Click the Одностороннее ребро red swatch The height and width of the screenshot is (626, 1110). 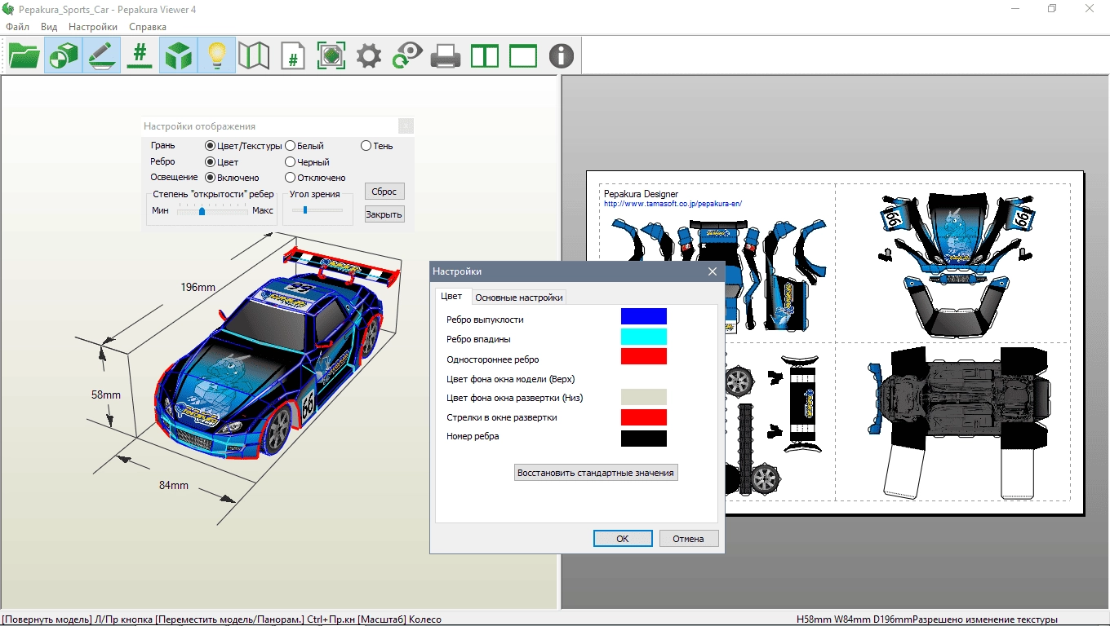pos(644,356)
